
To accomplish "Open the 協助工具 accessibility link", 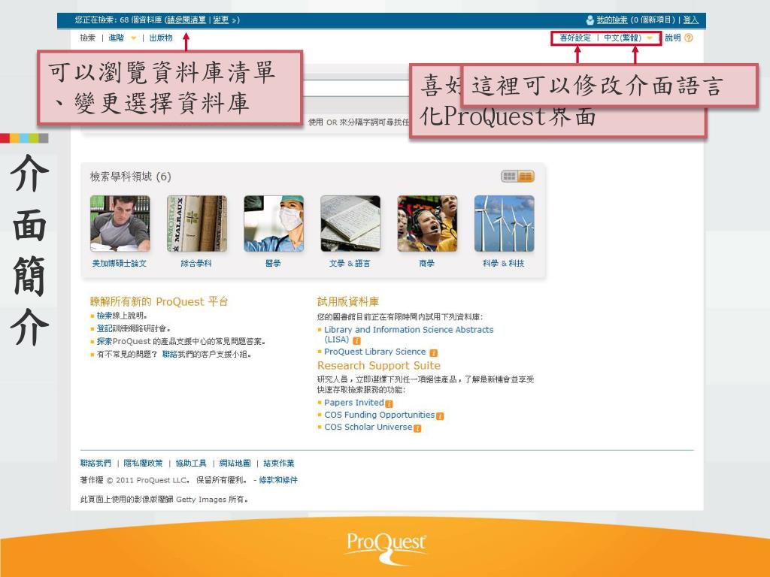I will coord(191,463).
